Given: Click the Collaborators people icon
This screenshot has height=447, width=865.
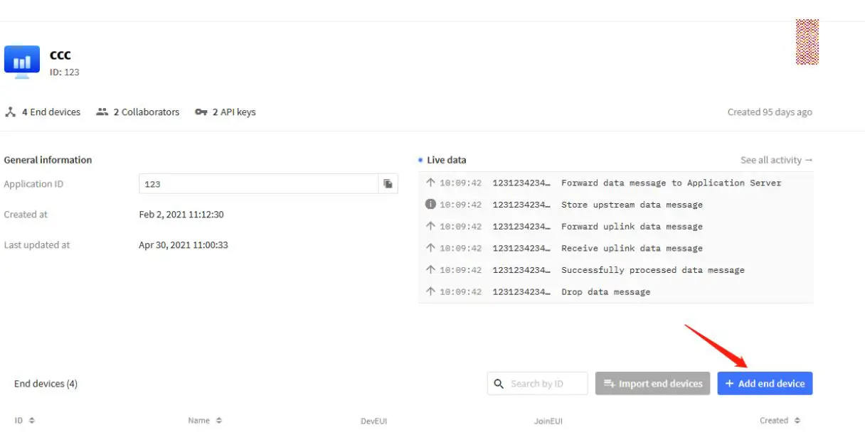Looking at the screenshot, I should click(102, 112).
